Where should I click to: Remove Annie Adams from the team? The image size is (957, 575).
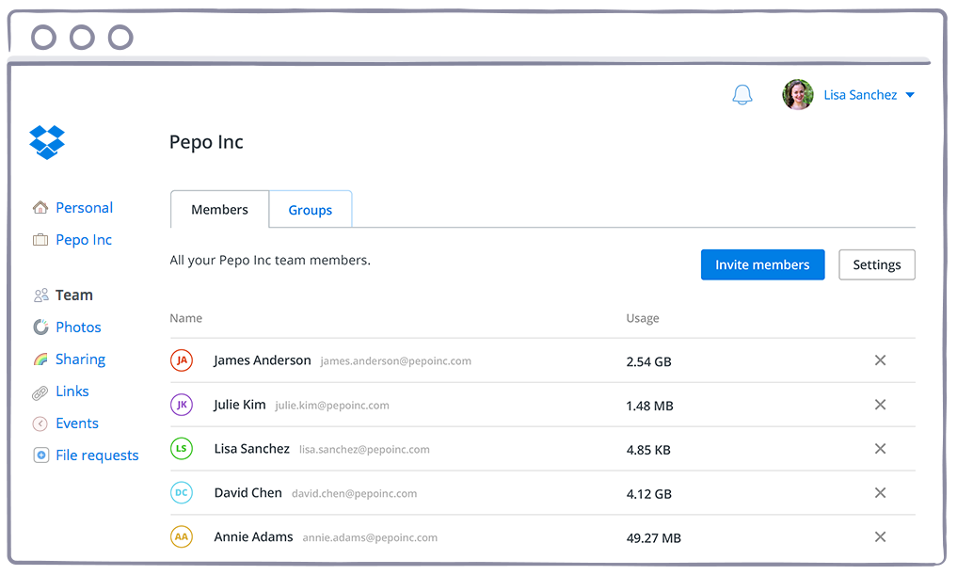click(x=880, y=536)
